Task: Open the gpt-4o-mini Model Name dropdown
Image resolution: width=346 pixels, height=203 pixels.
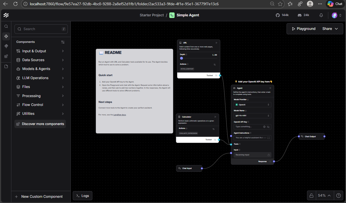Action: click(x=252, y=116)
